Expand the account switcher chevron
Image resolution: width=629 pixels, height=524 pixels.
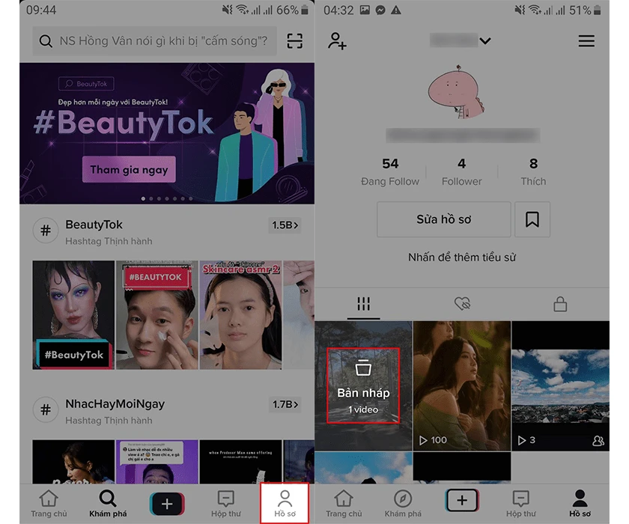[485, 41]
